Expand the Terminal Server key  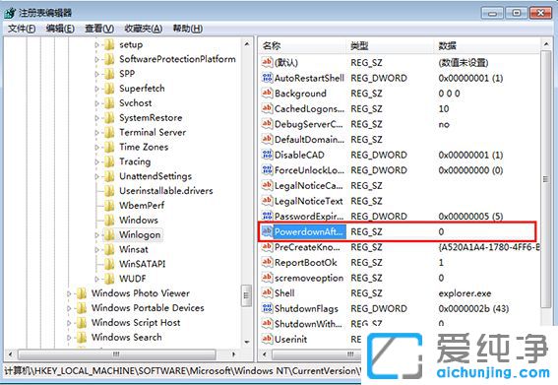[96, 133]
